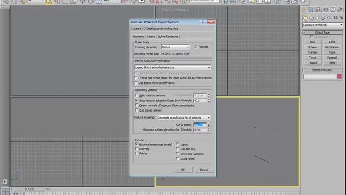Select the Geometry category icon

(x=305, y=18)
